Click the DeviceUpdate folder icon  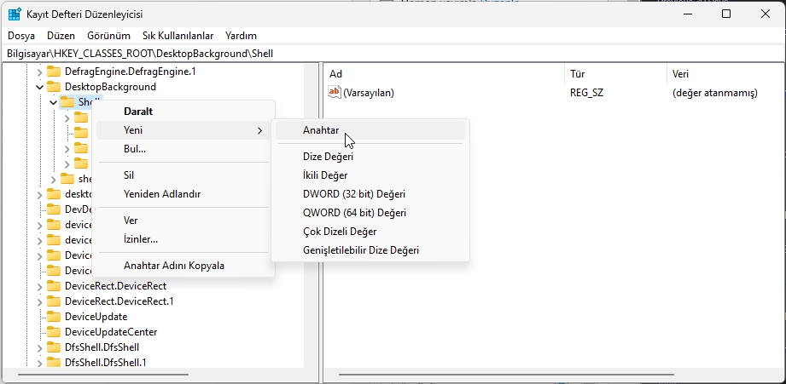click(54, 317)
